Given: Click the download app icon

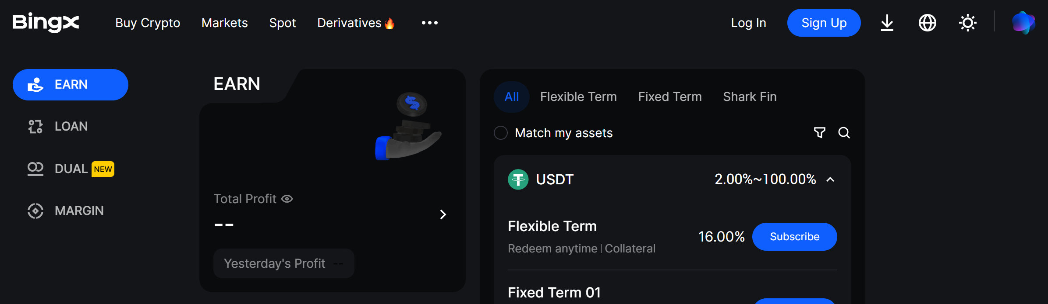Looking at the screenshot, I should [x=887, y=23].
